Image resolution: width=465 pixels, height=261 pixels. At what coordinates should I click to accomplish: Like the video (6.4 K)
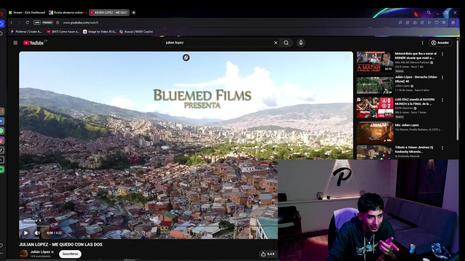(x=268, y=254)
